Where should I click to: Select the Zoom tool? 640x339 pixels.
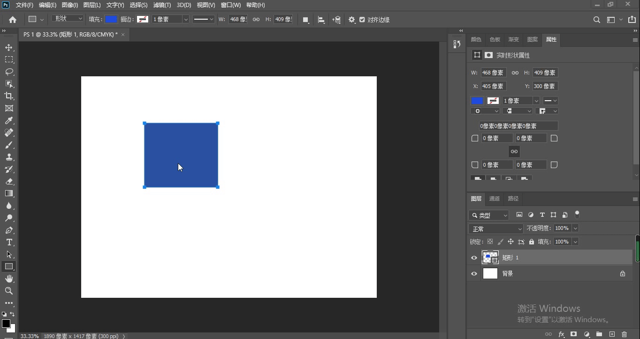tap(9, 291)
